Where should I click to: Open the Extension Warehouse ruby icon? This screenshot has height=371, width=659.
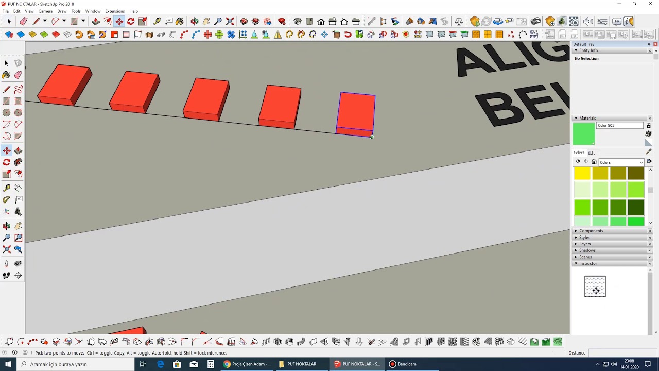coord(282,21)
